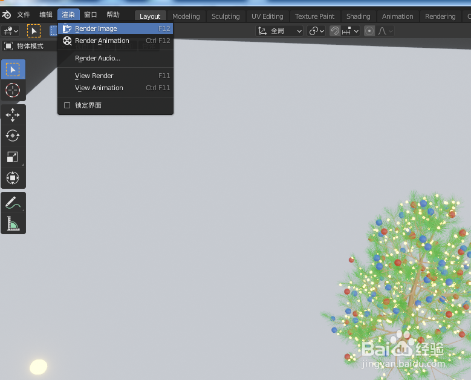The image size is (471, 380).
Task: Open the snapping options dropdown
Action: (350, 31)
